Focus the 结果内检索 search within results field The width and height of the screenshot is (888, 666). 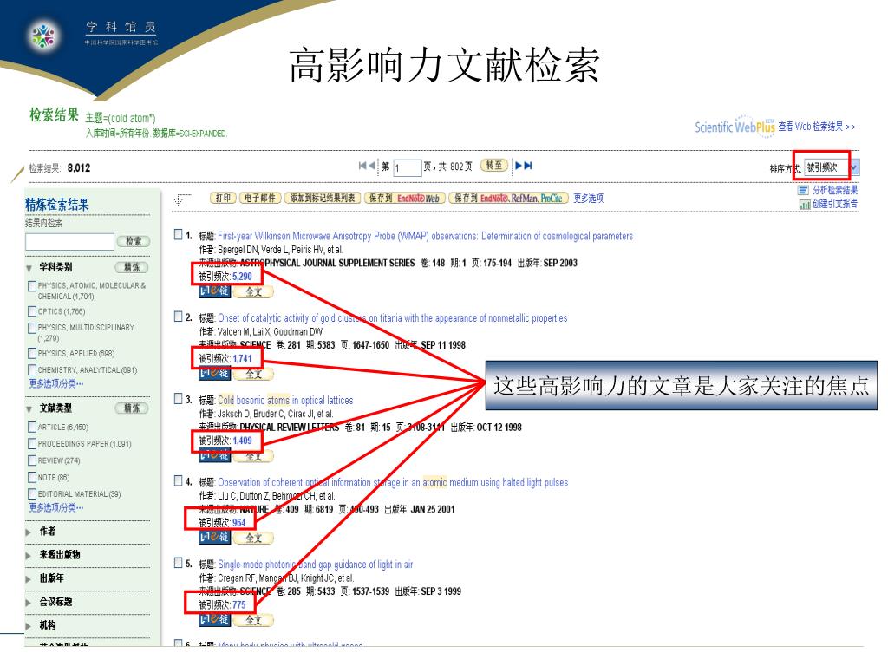point(69,242)
